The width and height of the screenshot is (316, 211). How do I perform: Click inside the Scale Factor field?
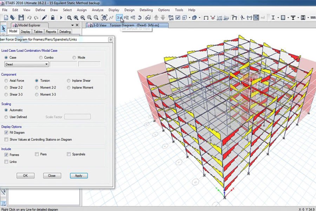tap(77, 117)
